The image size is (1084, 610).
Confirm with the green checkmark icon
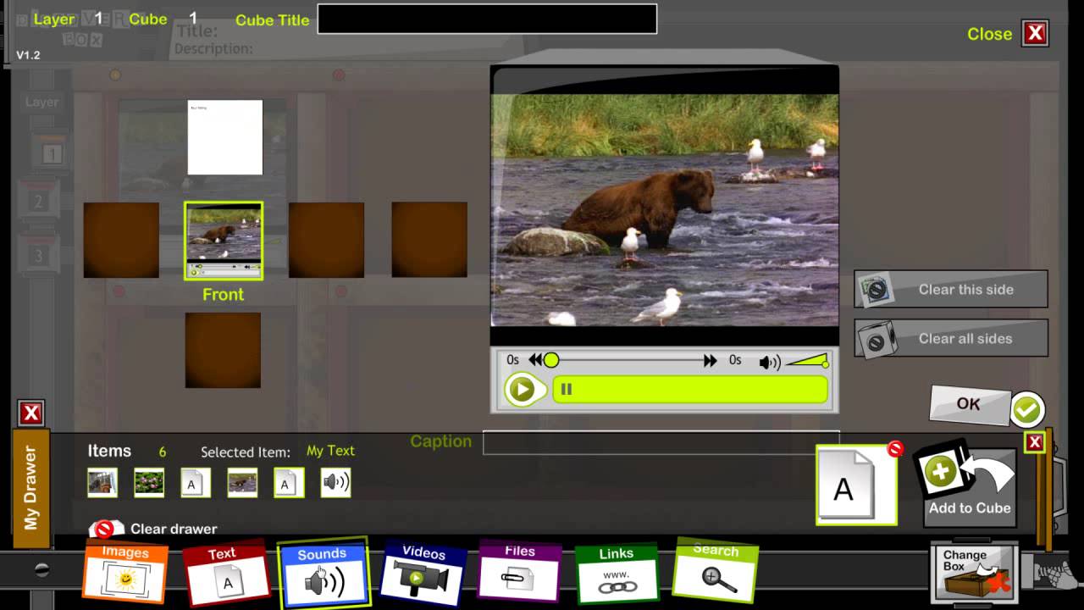1027,410
